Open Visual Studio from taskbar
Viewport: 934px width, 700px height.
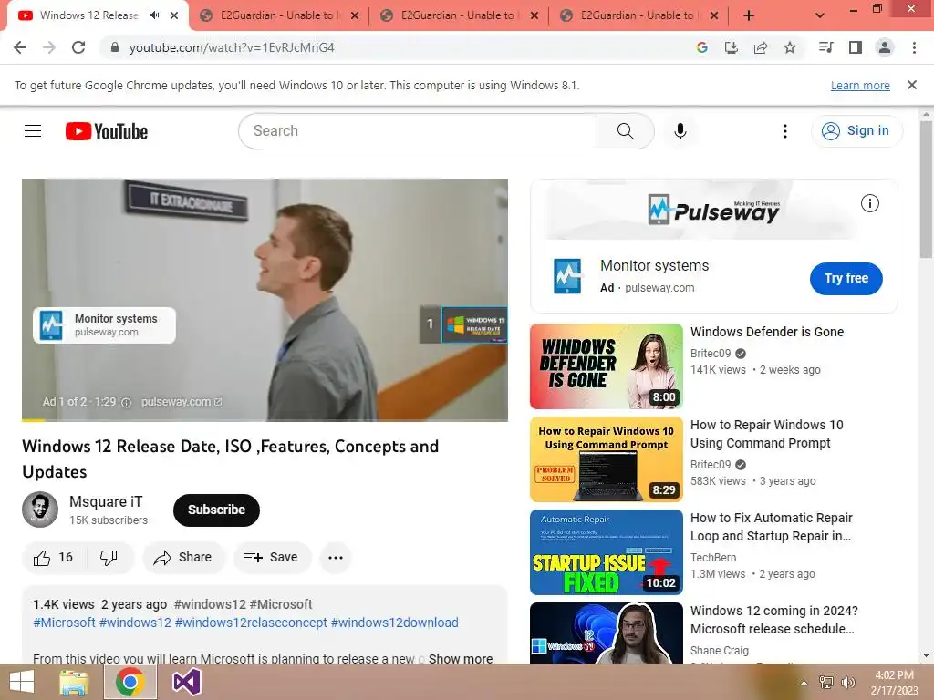coord(186,682)
